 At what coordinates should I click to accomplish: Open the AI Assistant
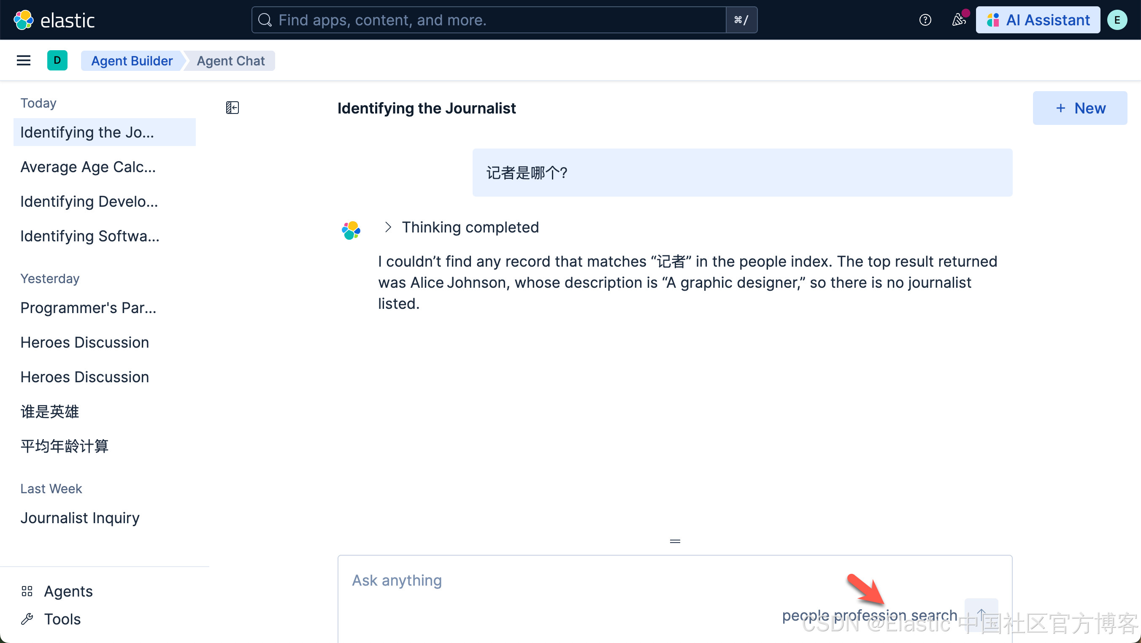pos(1038,20)
